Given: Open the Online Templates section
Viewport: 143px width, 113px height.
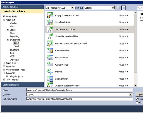Looking at the screenshot, I should coord(22,85).
